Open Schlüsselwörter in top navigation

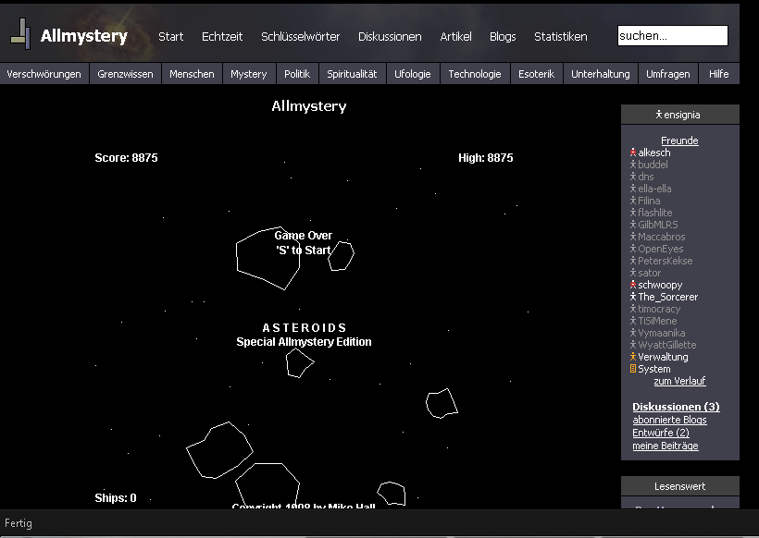[300, 36]
